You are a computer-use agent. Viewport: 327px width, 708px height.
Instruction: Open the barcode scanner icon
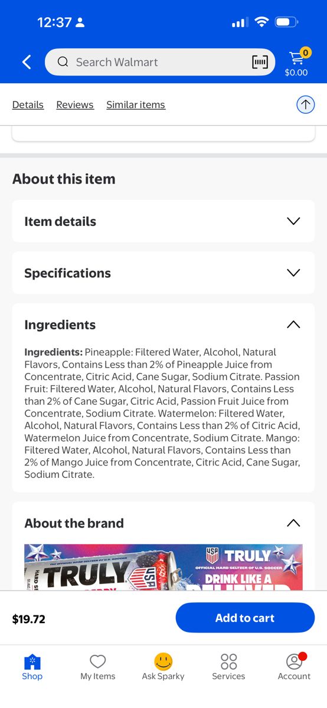[x=260, y=62]
